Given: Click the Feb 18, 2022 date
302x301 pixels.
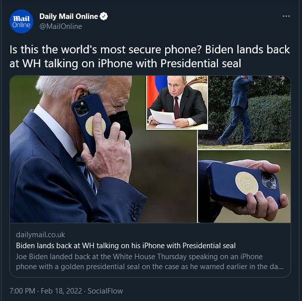Looking at the screenshot, I should click(61, 291).
